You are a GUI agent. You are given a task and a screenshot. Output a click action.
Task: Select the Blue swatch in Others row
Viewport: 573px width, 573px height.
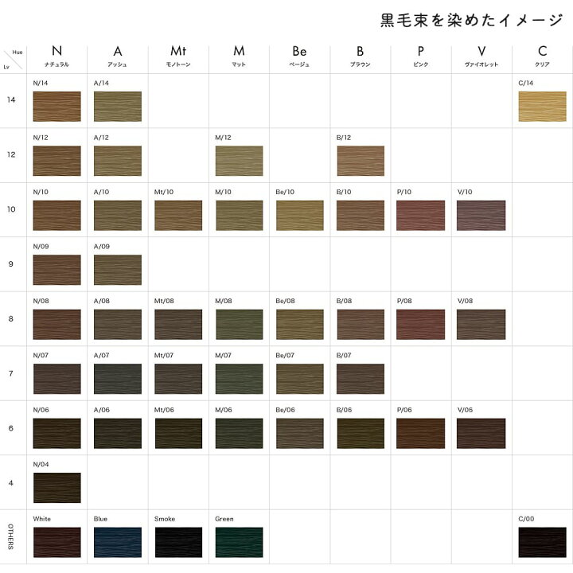[x=118, y=542]
